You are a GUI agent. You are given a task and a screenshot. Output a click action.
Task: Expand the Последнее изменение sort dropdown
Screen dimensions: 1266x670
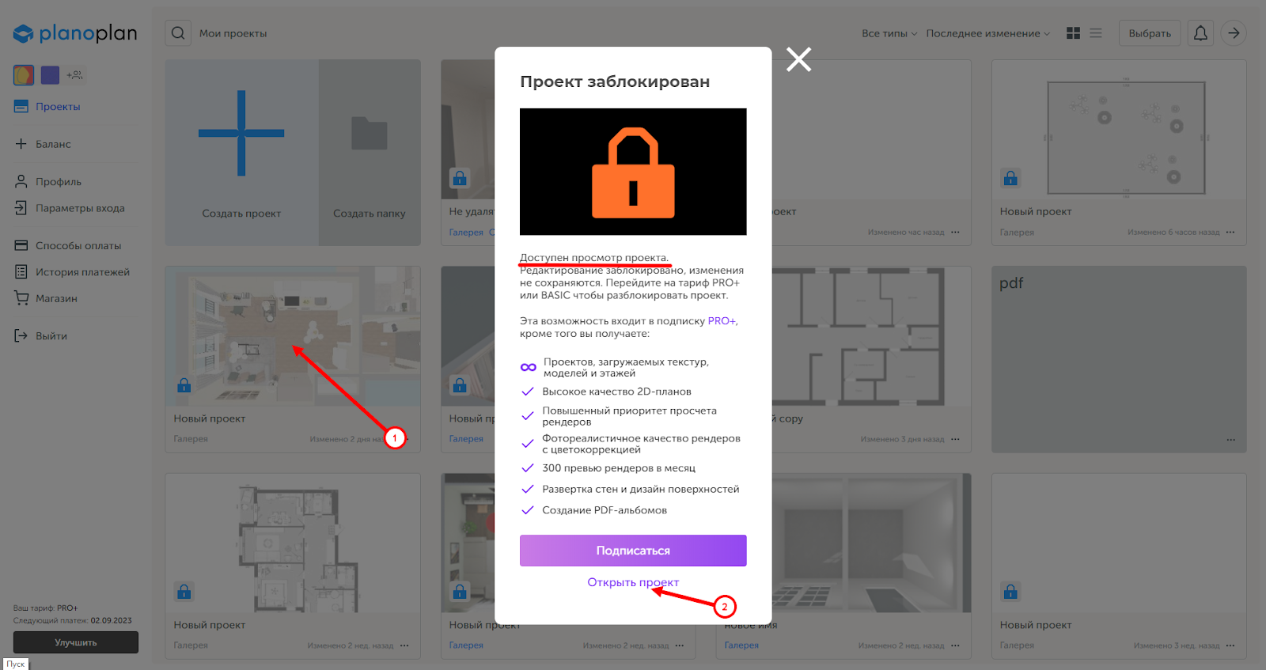pos(988,33)
